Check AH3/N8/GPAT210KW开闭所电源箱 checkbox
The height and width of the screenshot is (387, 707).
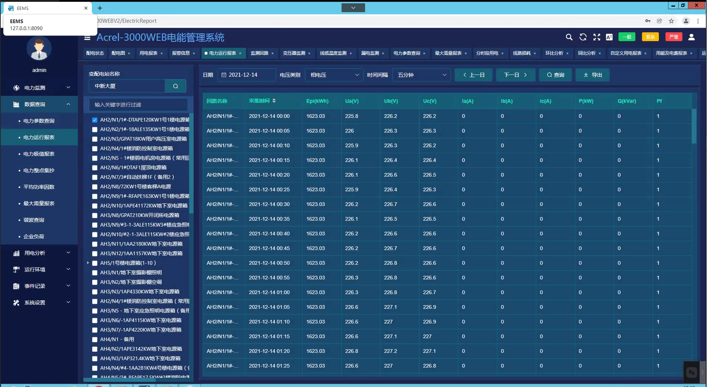[x=95, y=216]
